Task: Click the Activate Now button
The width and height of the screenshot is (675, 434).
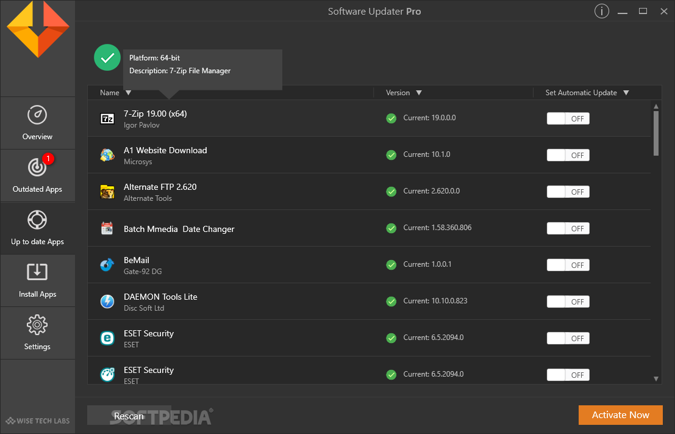Action: point(620,415)
